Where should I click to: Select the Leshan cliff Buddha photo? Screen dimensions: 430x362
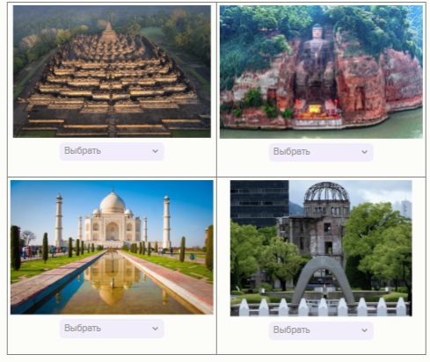(x=321, y=72)
